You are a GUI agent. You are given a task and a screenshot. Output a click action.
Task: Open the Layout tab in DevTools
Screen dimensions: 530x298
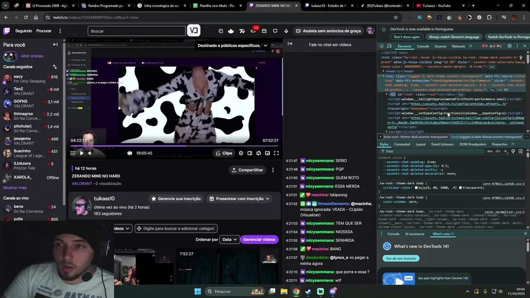click(x=421, y=144)
